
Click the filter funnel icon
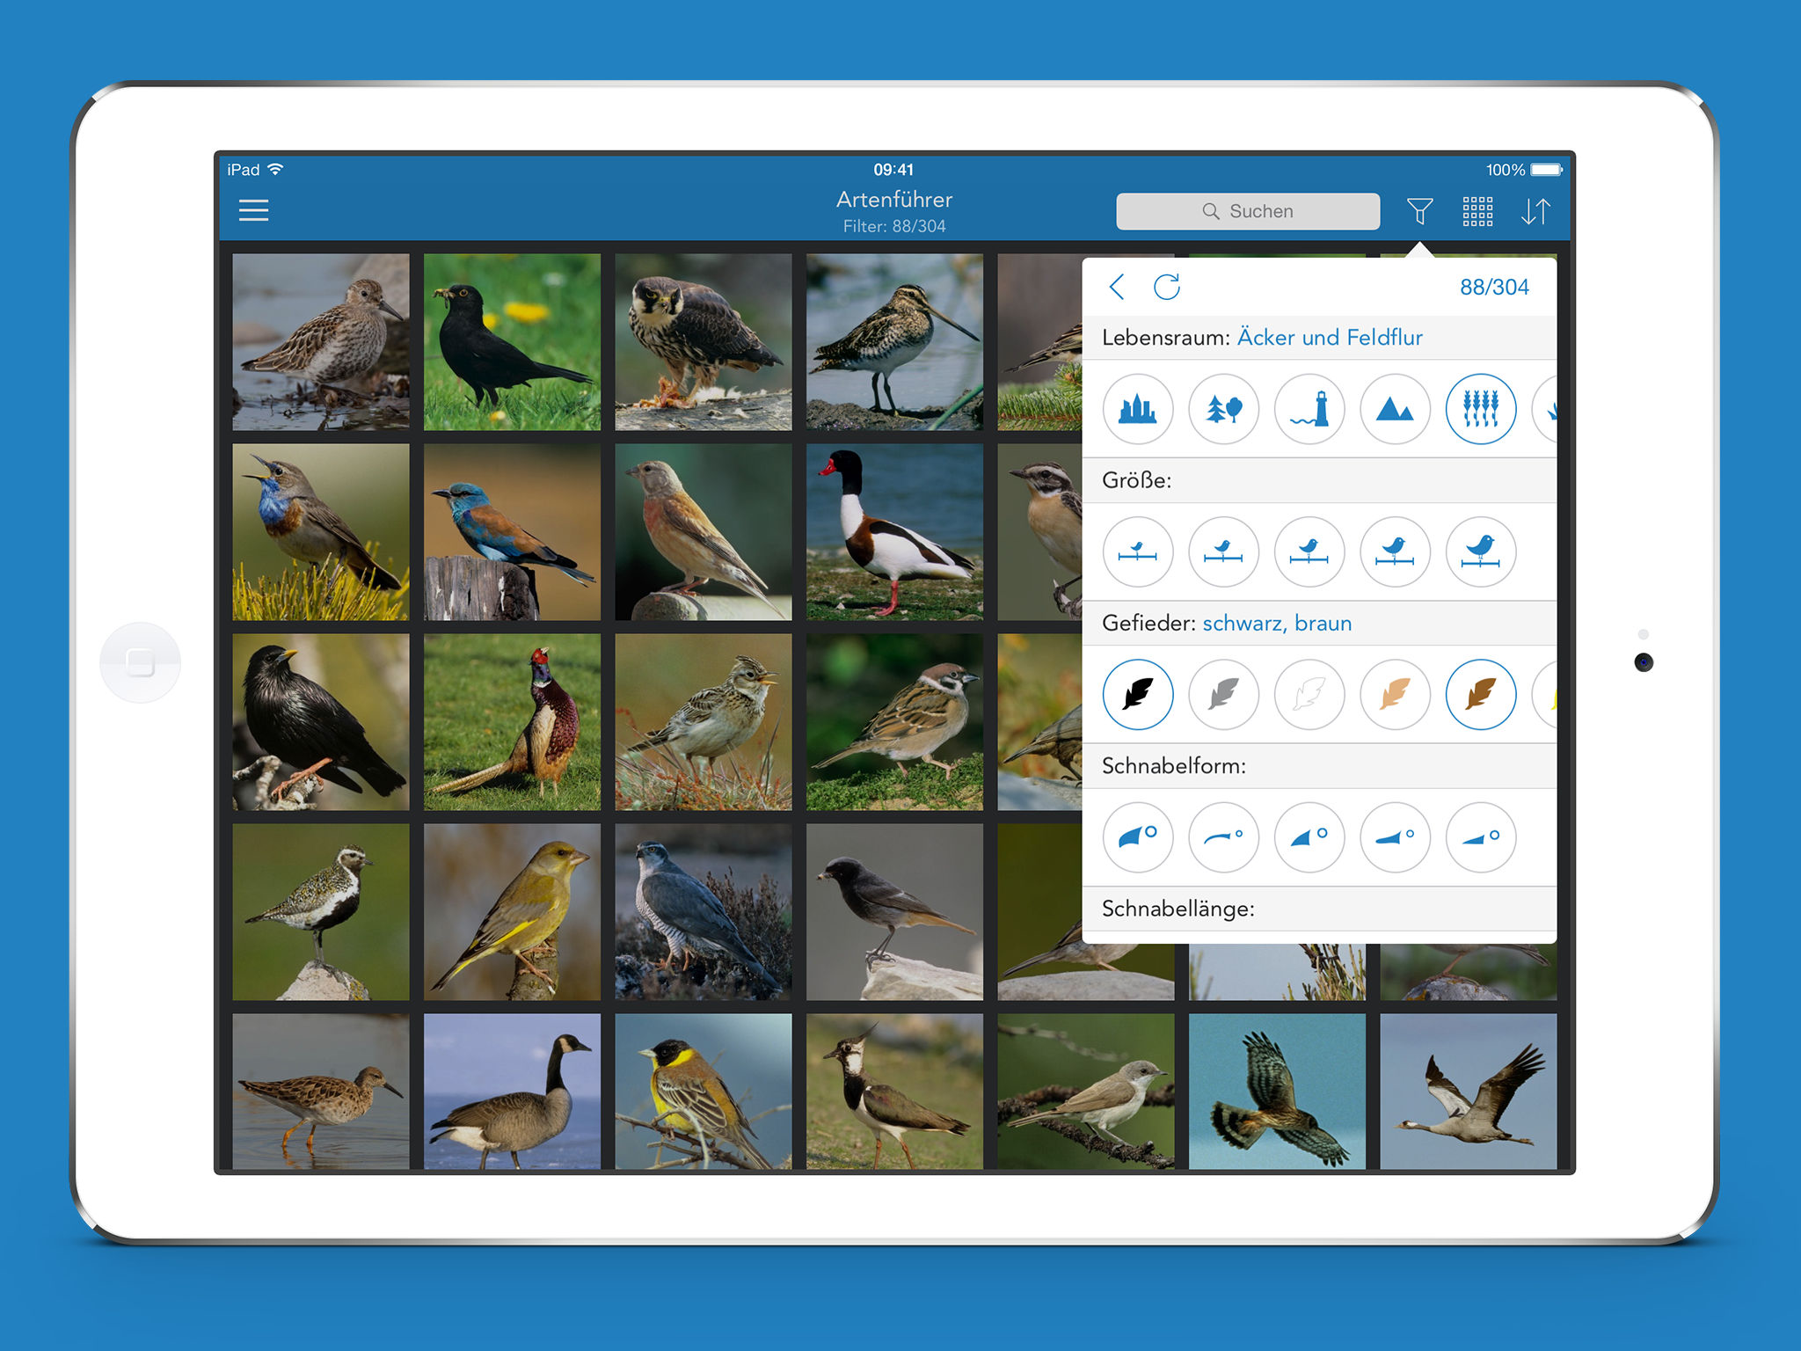point(1419,211)
